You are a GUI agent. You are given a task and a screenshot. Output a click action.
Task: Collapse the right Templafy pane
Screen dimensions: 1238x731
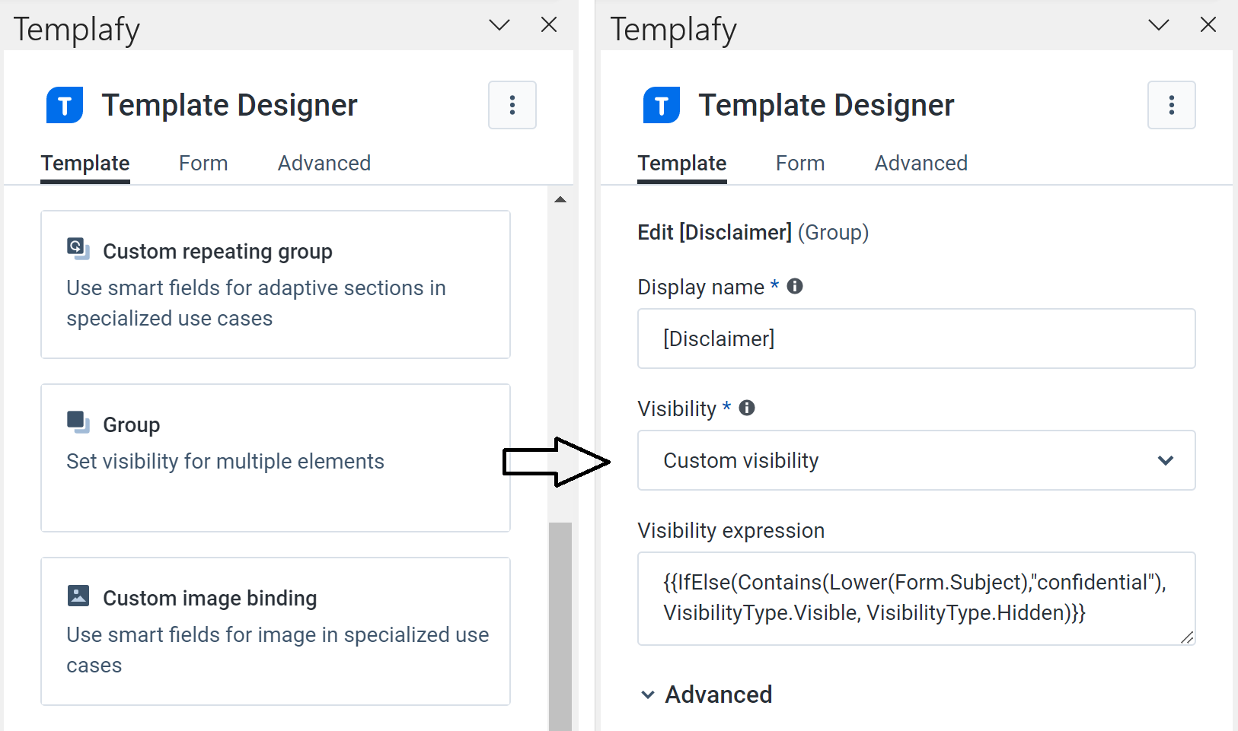[1158, 24]
